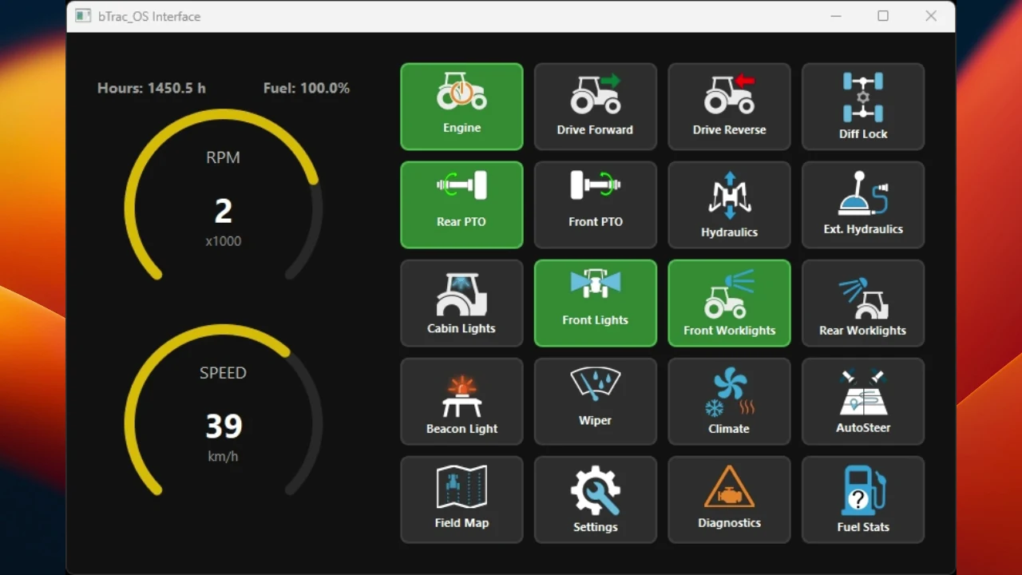This screenshot has width=1022, height=575.
Task: Switch on Rear Worklights
Action: coord(863,303)
